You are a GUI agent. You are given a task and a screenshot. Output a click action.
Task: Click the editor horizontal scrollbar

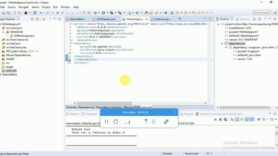pos(104,103)
